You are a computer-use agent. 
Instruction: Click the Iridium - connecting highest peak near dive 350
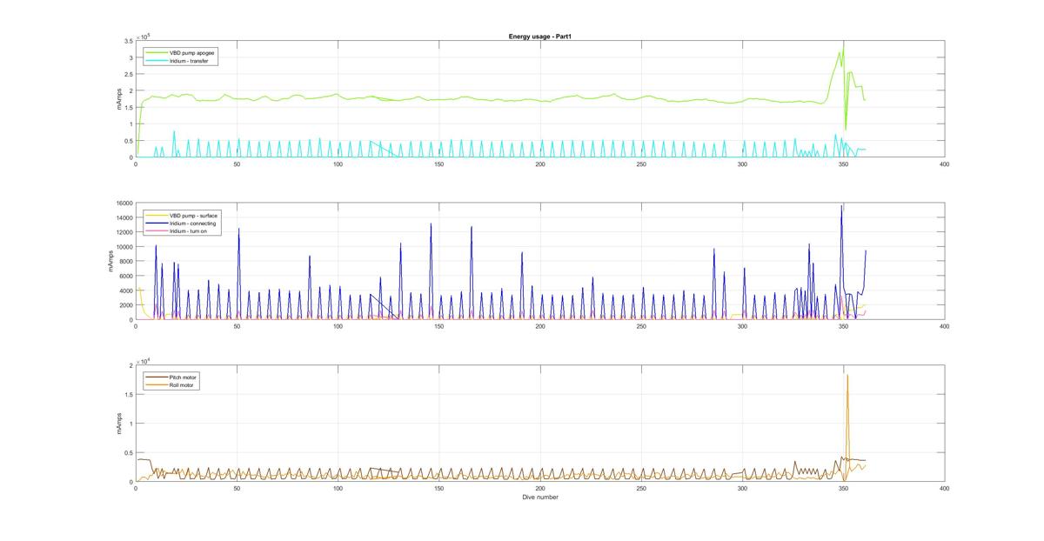click(841, 205)
